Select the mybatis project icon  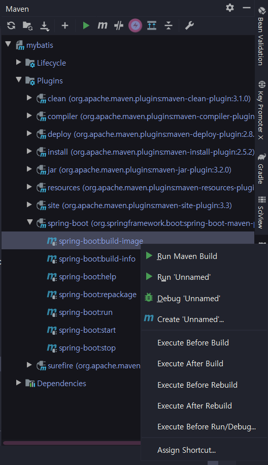[x=20, y=45]
